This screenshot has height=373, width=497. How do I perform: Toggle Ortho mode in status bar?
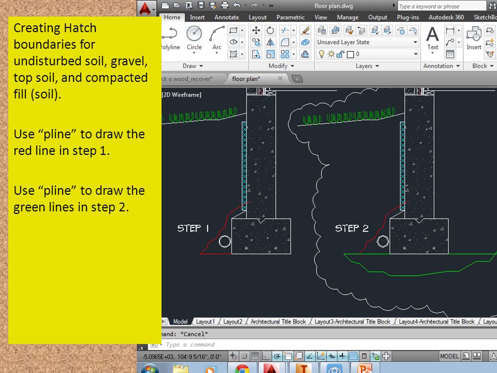coord(266,356)
